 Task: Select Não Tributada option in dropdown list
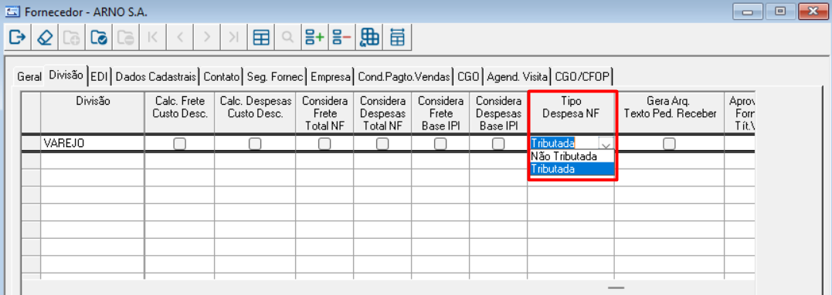(x=572, y=156)
